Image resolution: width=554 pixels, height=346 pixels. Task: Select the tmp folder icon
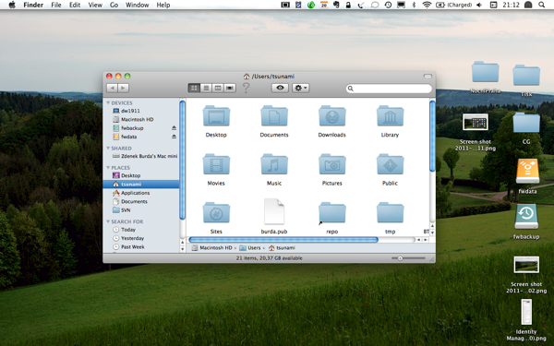[390, 212]
